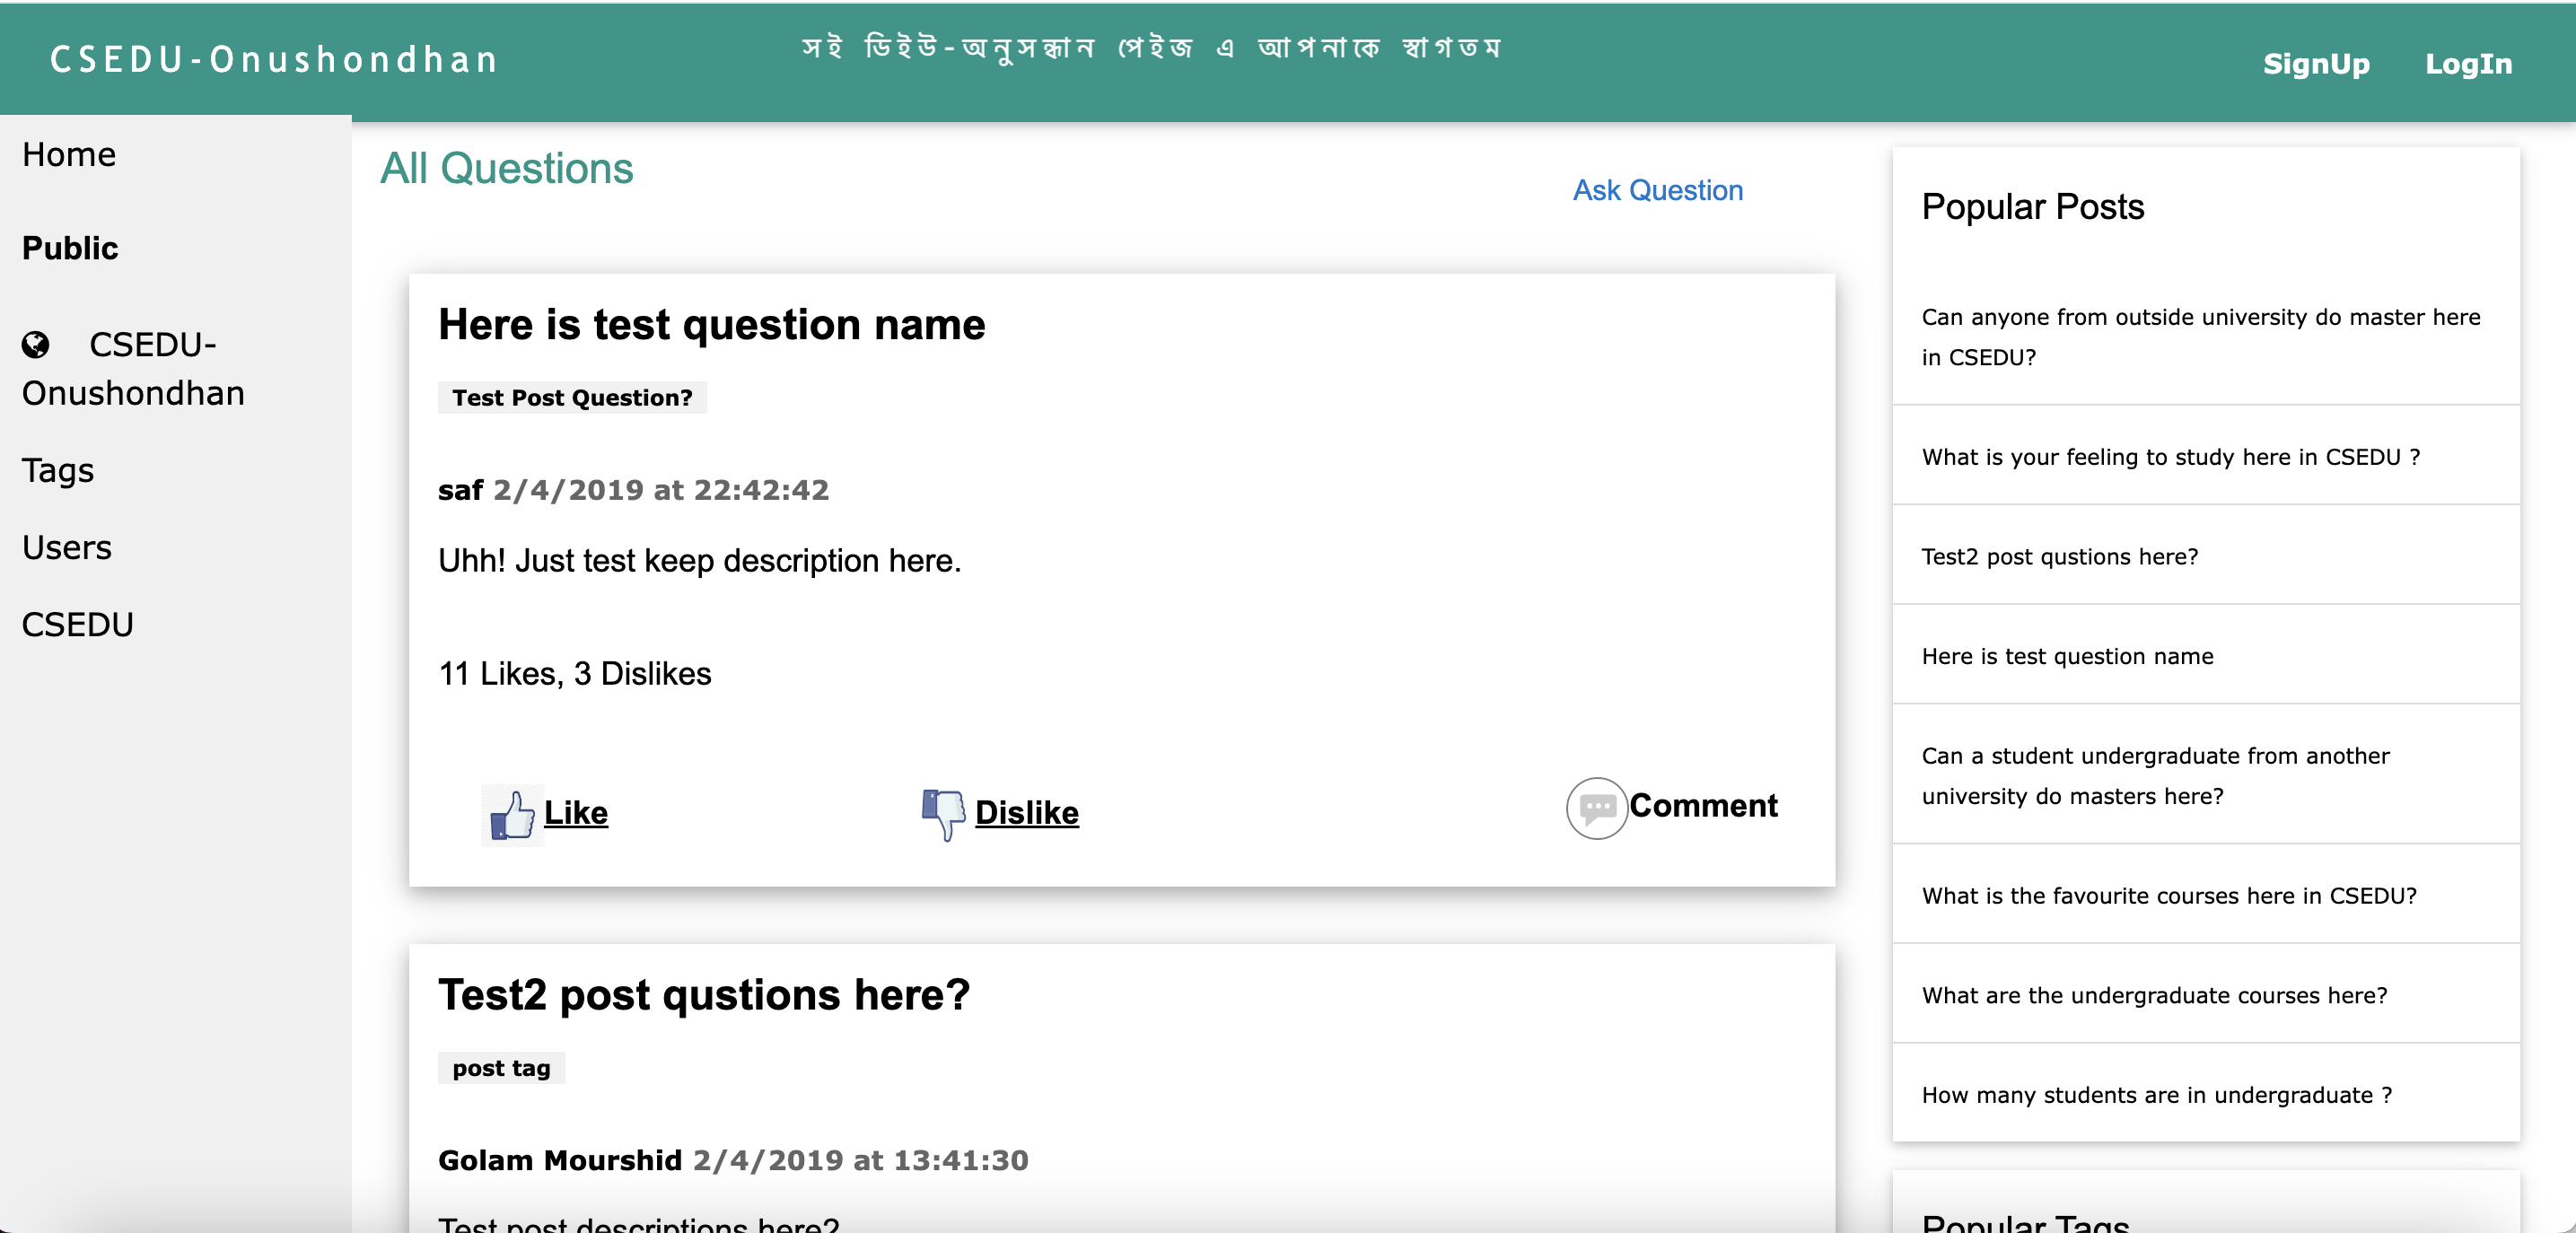Open popular post 'What are the undergraduate courses here?'
Viewport: 2576px width, 1233px height.
click(x=2154, y=996)
